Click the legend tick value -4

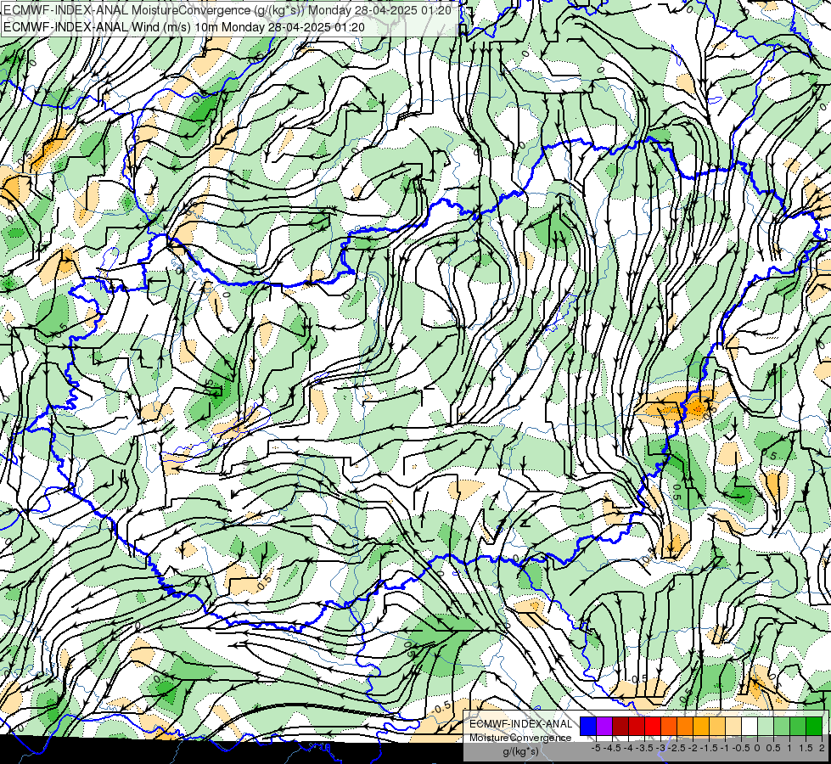tap(628, 748)
